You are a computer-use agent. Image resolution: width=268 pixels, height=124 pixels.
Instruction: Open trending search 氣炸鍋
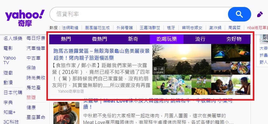point(215,28)
